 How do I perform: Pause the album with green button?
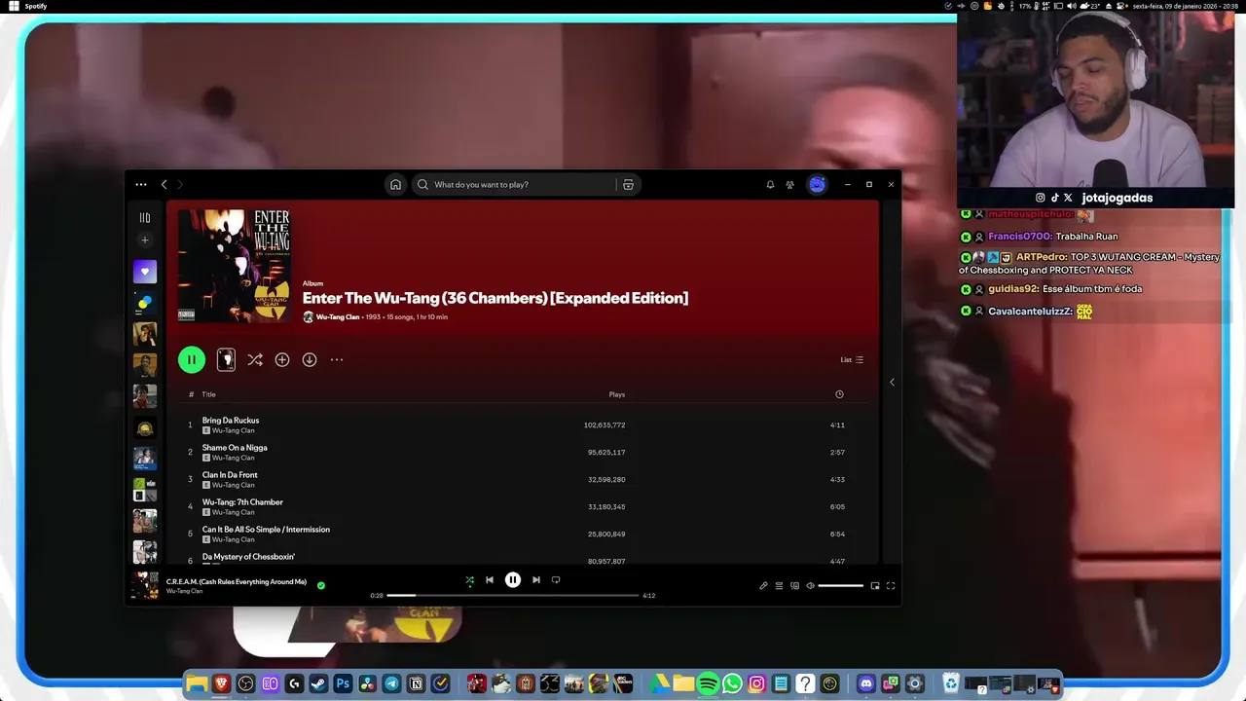(x=192, y=359)
